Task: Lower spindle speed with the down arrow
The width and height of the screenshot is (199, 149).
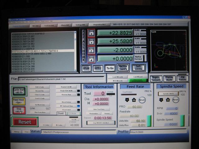Action: (161, 100)
